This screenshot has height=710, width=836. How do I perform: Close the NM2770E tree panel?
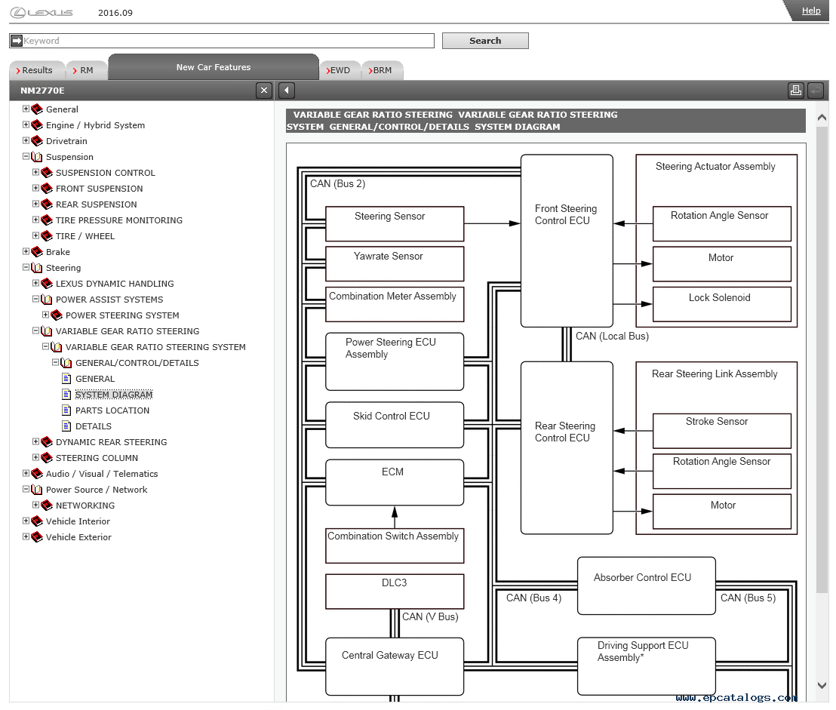[264, 91]
